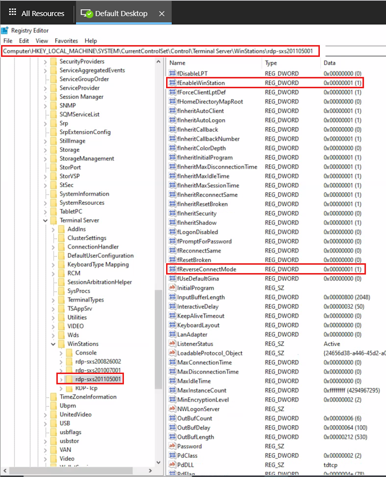
Task: Expand the rdp-sxs200826002 key
Action: [x=61, y=362]
